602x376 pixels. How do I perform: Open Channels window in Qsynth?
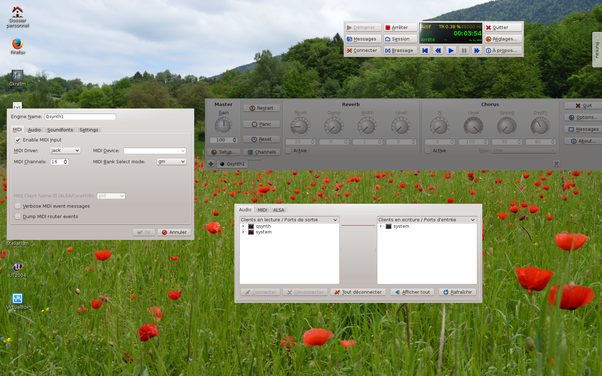pyautogui.click(x=262, y=152)
